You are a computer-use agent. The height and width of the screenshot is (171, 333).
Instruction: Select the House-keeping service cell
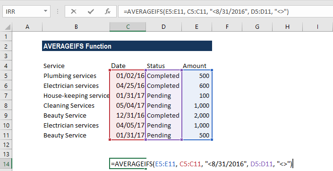click(76, 95)
